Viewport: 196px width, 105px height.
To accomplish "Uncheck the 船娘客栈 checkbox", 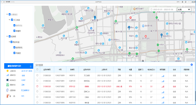I will click(x=14, y=47).
